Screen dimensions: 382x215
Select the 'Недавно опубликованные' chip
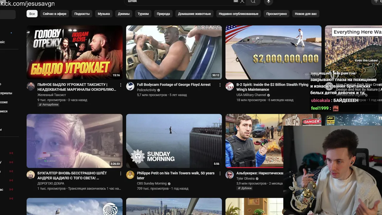tap(238, 14)
